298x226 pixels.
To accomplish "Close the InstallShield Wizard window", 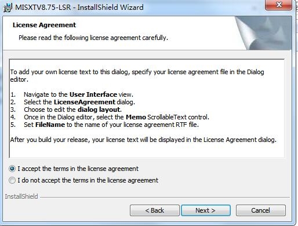I will (278, 5).
